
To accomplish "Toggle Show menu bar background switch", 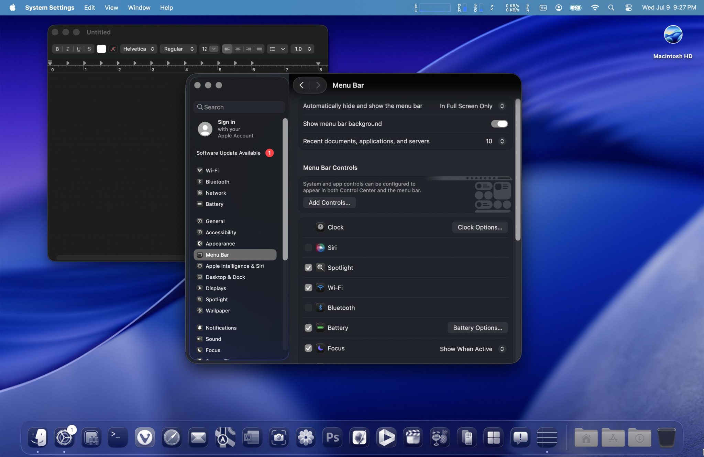I will [499, 124].
